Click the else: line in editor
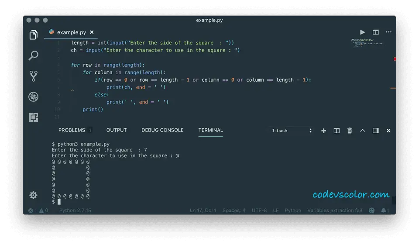 click(102, 95)
